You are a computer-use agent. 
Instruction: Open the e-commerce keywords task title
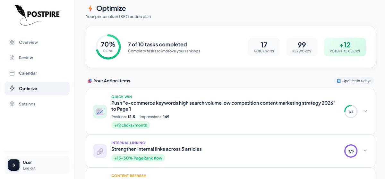[223, 106]
